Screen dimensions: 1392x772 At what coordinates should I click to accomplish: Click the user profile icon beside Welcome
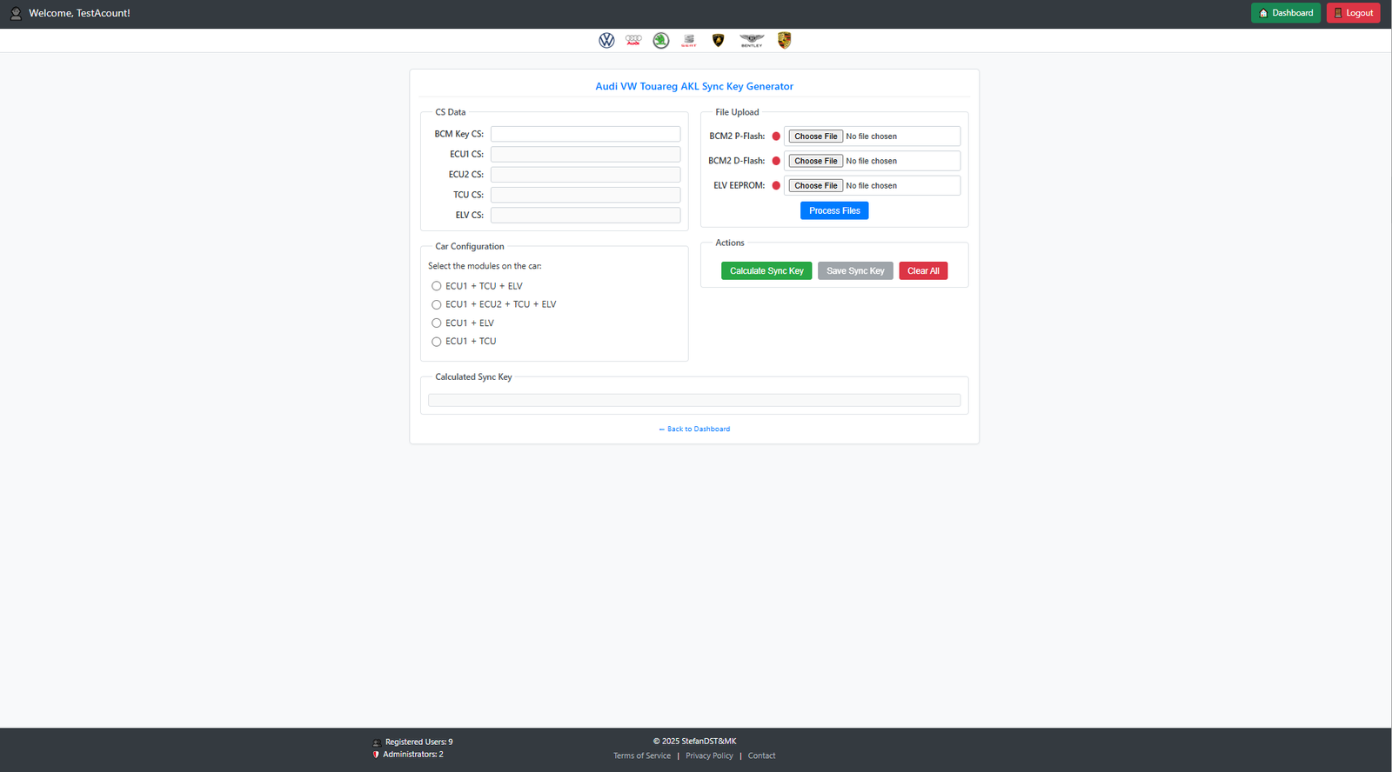coord(16,13)
